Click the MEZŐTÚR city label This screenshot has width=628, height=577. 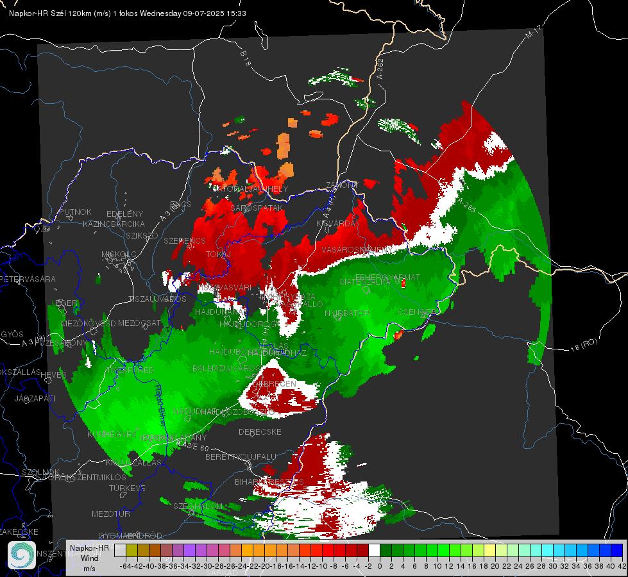[111, 514]
